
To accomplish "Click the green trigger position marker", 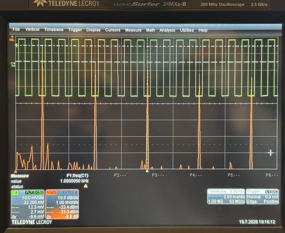I will pyautogui.click(x=147, y=171).
